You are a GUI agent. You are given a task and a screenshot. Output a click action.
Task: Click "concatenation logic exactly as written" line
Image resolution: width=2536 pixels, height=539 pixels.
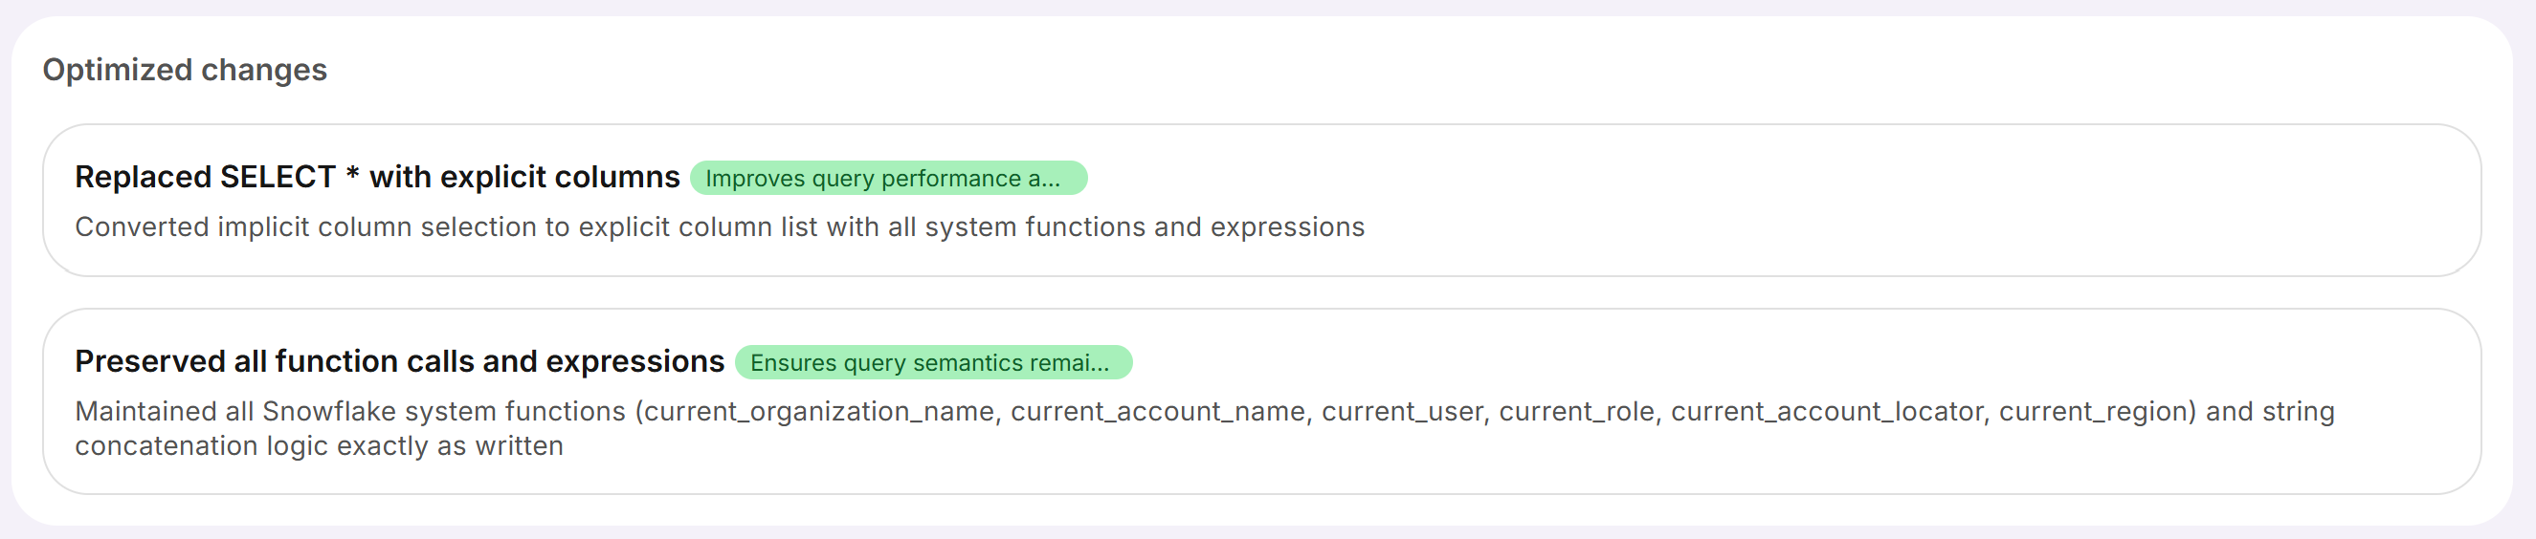coord(319,445)
